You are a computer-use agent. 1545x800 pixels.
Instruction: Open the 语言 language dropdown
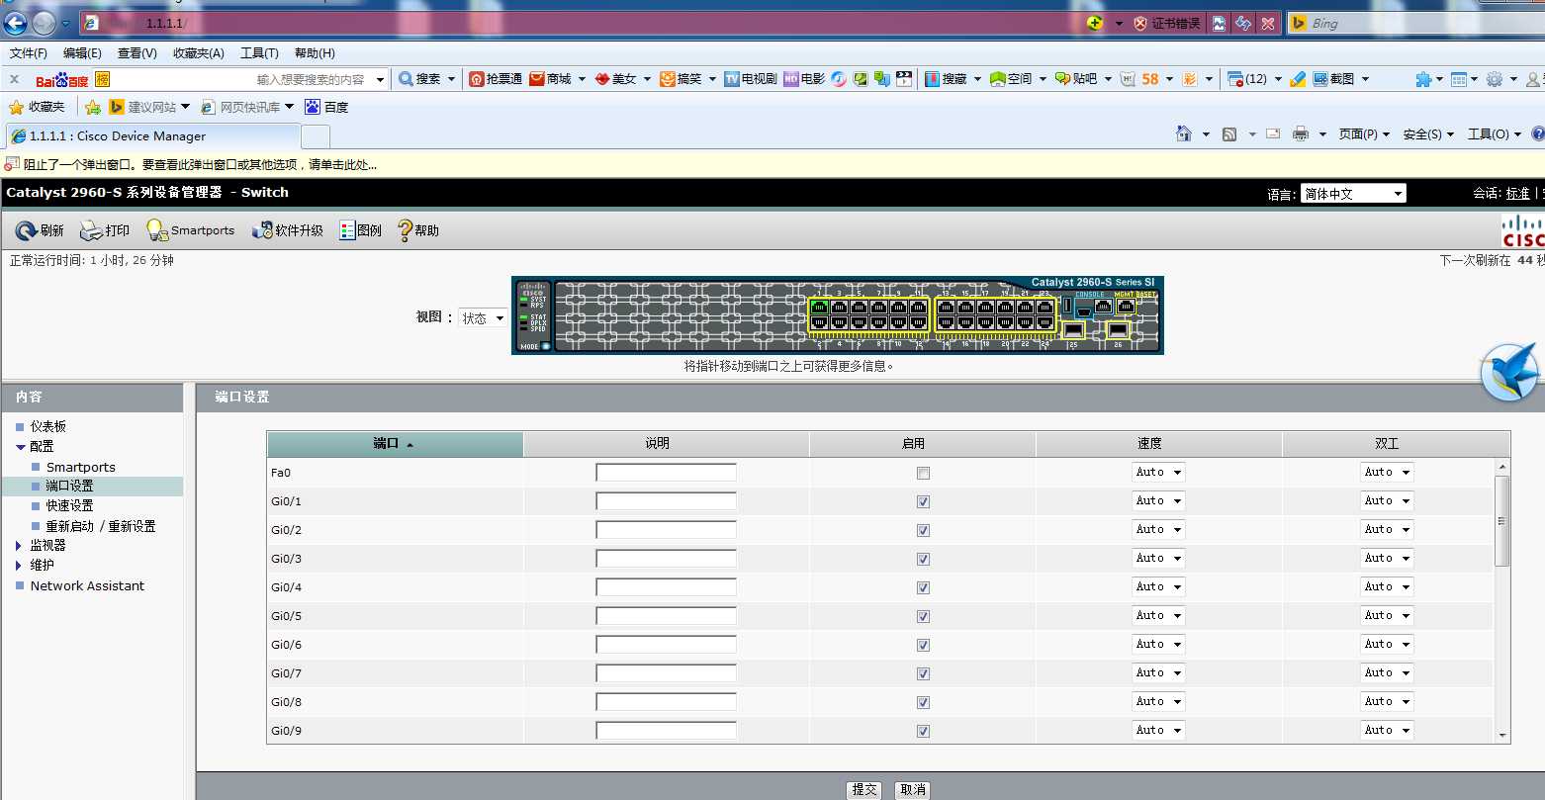tap(1353, 194)
